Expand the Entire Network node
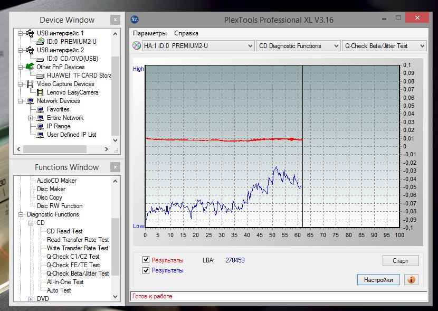 tap(31, 118)
